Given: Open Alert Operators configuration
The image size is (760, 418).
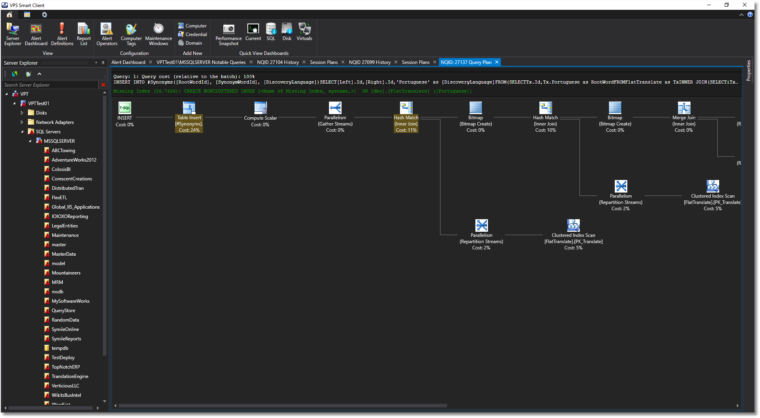Looking at the screenshot, I should [106, 34].
